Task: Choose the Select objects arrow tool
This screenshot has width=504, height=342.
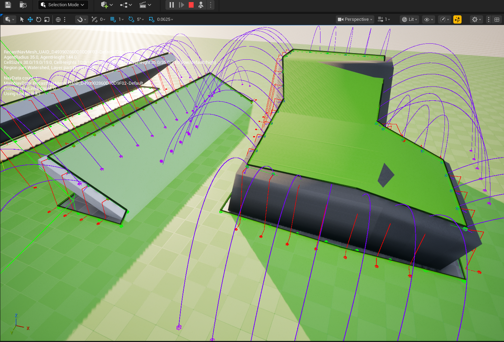Action: click(x=22, y=19)
